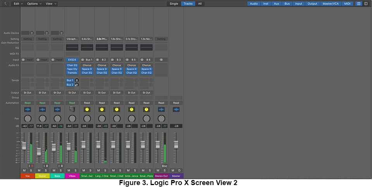Open the View menu dropdown
This screenshot has height=187, width=372.
[51, 3]
